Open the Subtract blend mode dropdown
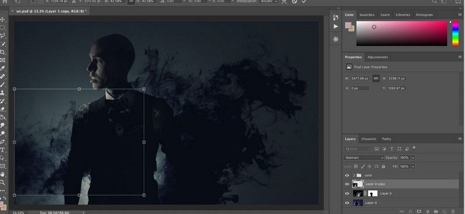 pos(364,158)
